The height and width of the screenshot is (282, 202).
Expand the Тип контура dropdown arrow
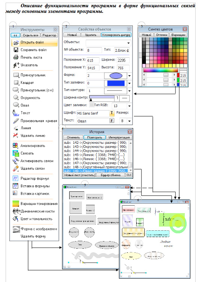[129, 91]
